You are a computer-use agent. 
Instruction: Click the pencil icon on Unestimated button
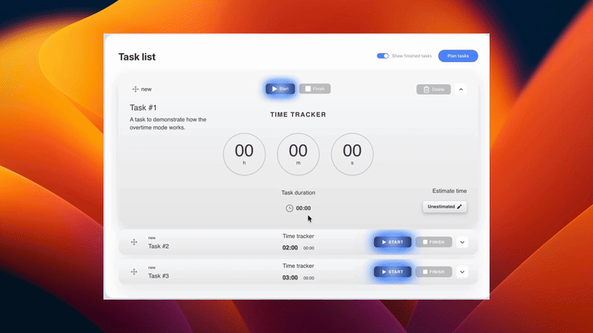point(460,206)
